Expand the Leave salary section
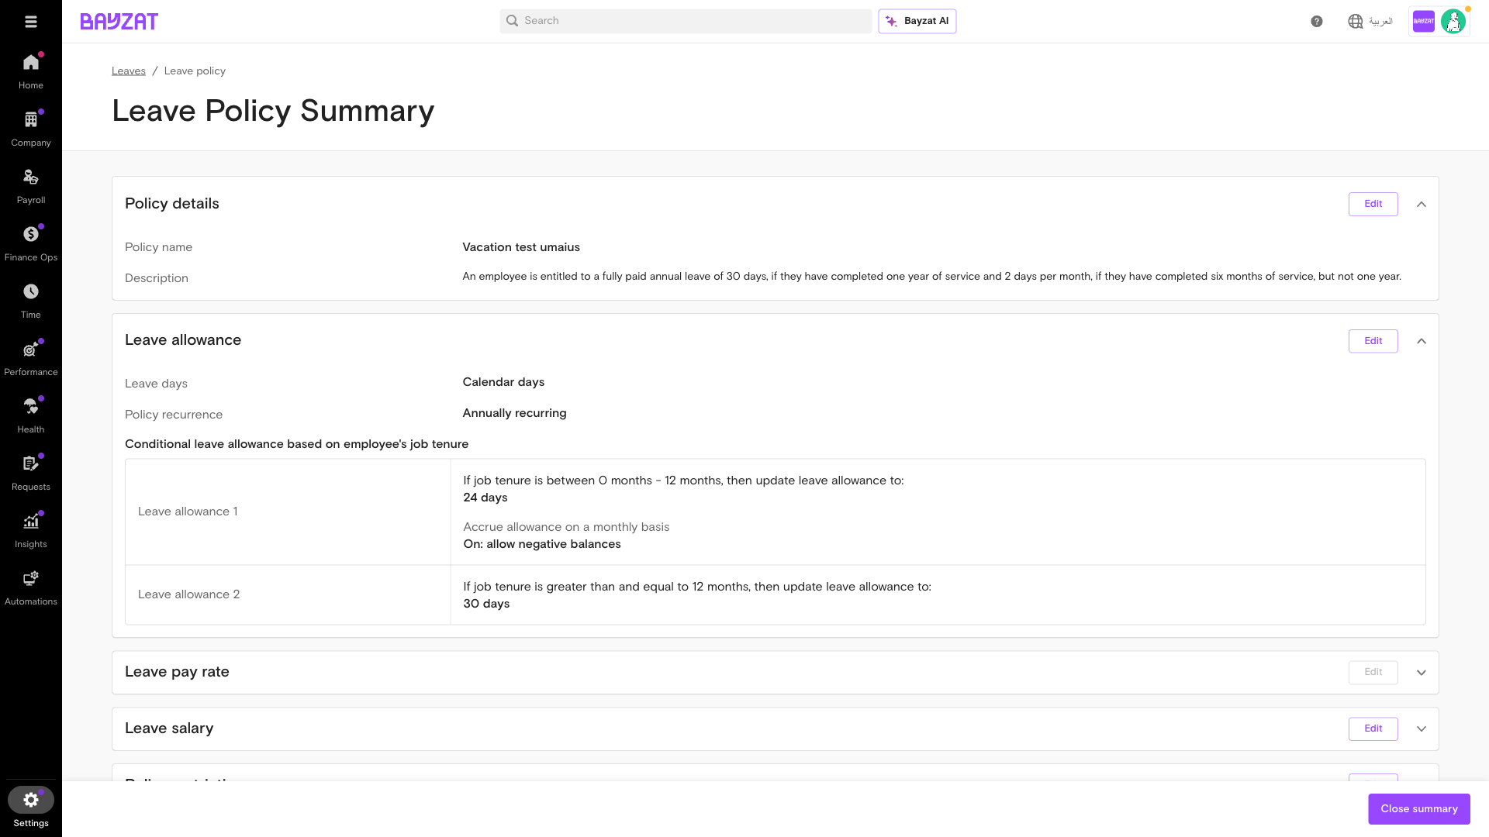 pyautogui.click(x=1422, y=728)
